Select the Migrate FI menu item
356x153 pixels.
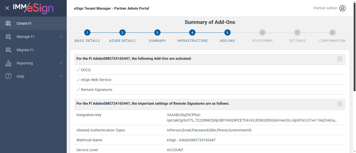tap(25, 50)
